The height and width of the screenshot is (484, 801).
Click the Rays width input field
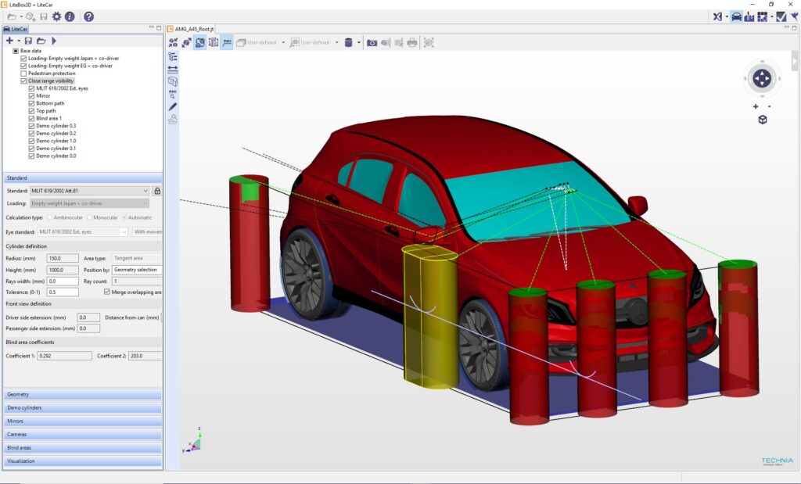tap(63, 281)
